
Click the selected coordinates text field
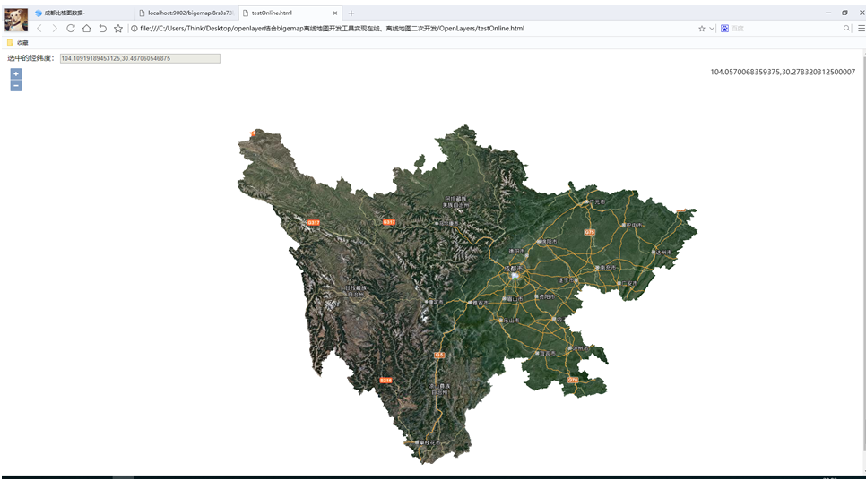tap(139, 58)
